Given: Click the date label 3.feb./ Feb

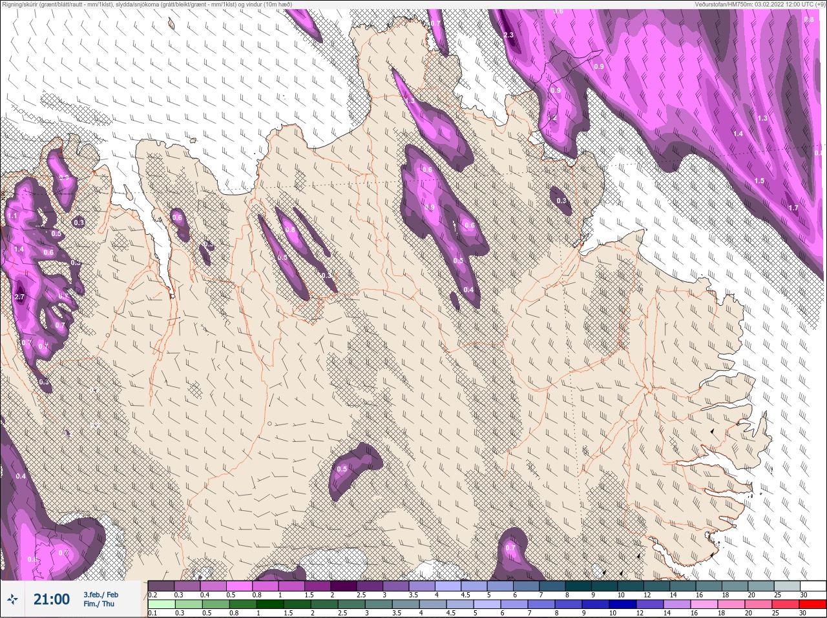Looking at the screenshot, I should [101, 595].
